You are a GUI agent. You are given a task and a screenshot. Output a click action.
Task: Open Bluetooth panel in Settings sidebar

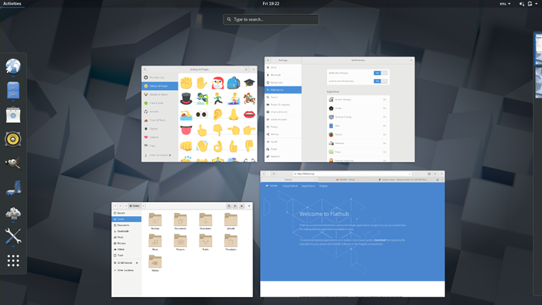[283, 75]
